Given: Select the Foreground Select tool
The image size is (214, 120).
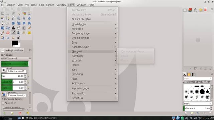Looking at the screenshot, I should (x=3, y=18).
